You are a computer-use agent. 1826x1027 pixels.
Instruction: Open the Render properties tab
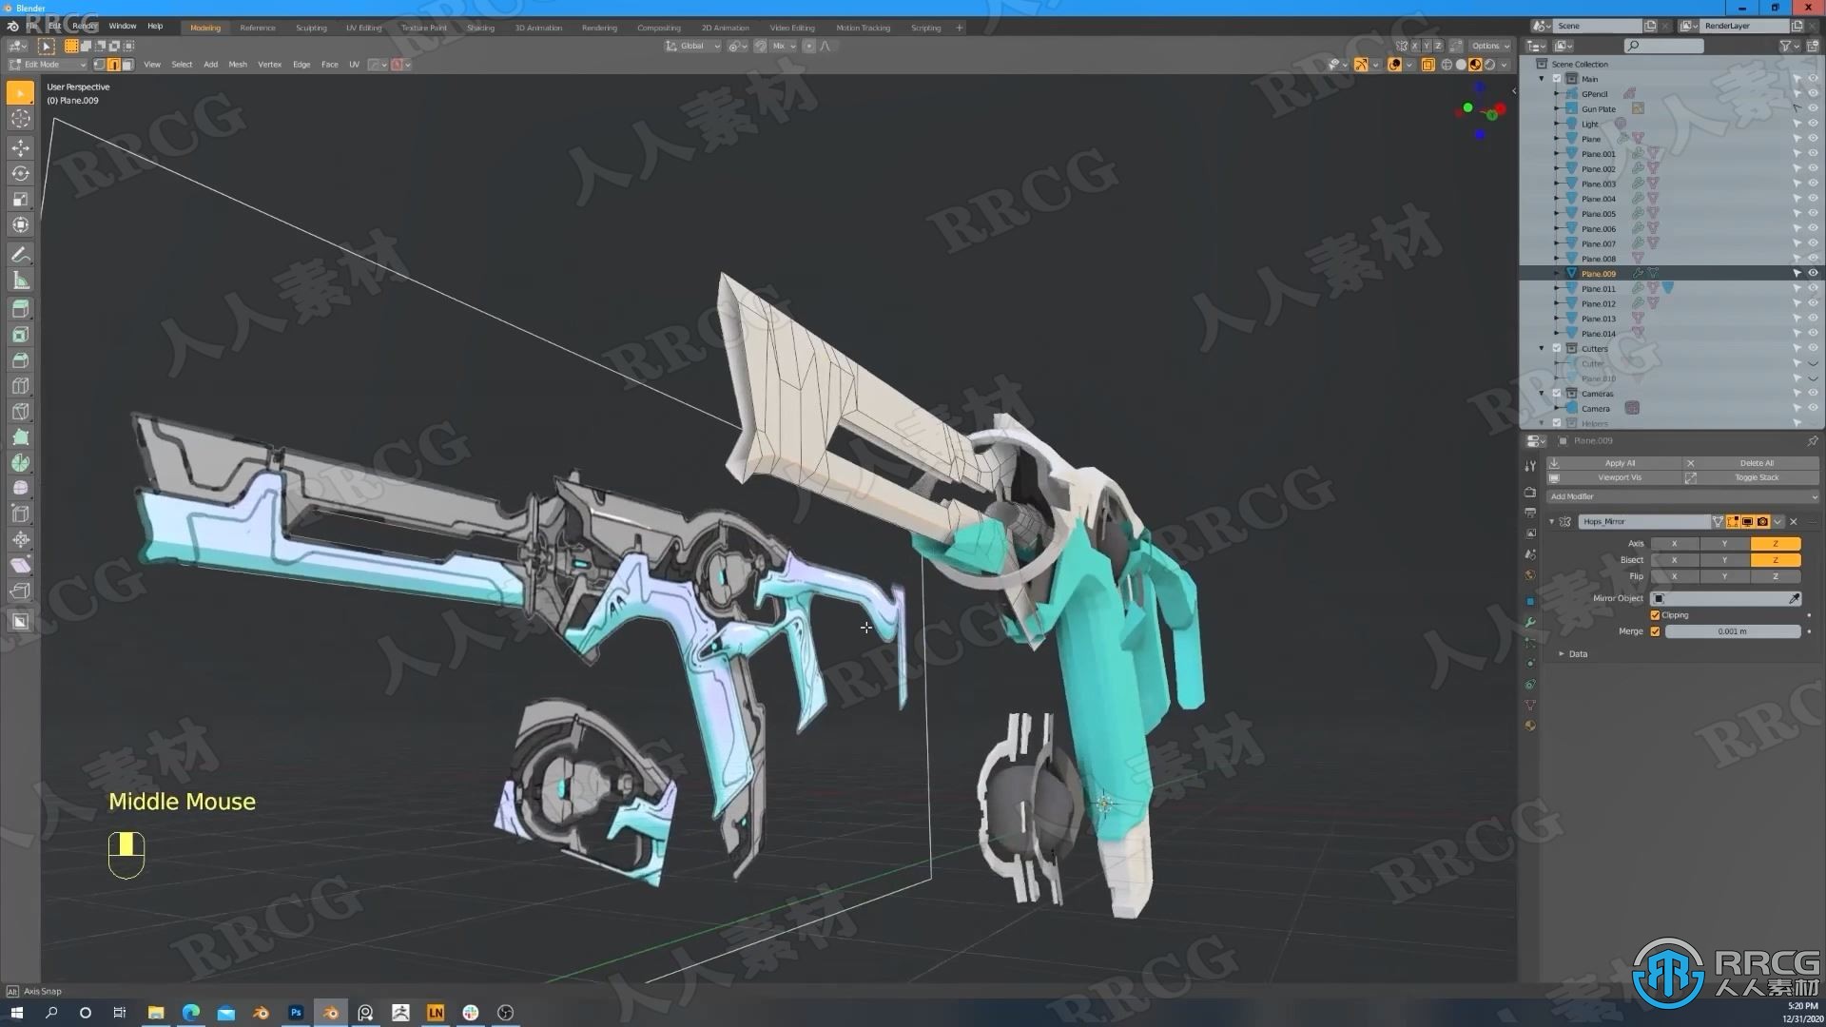1530,492
